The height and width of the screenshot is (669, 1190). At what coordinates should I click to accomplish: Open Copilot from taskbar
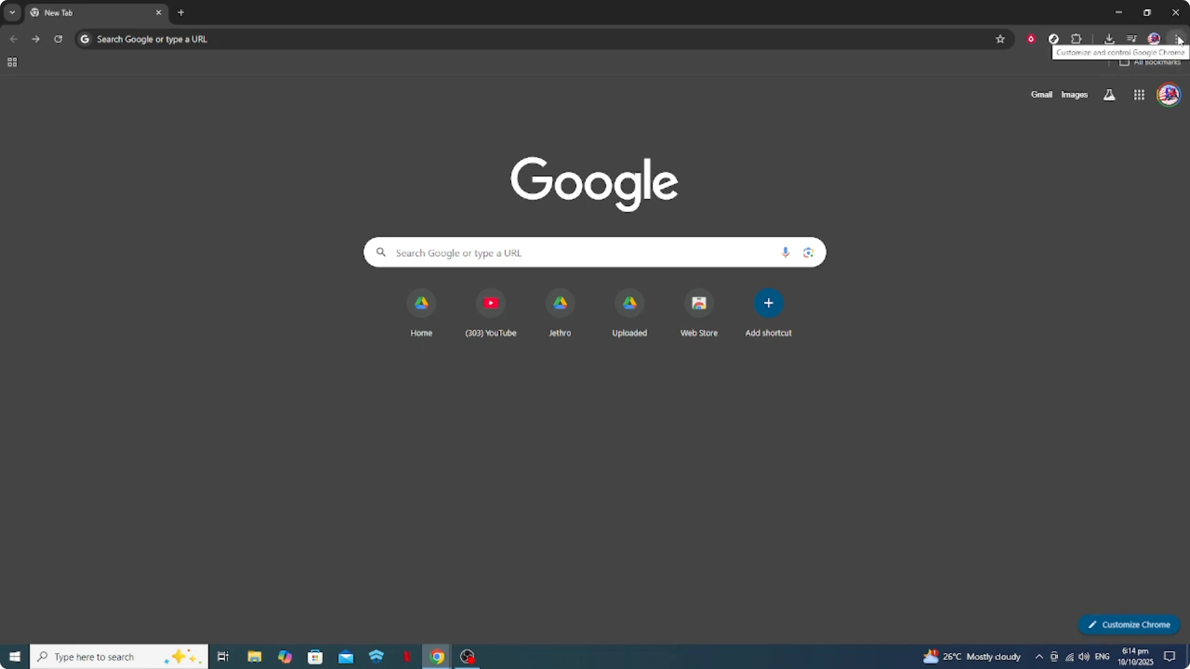(285, 656)
